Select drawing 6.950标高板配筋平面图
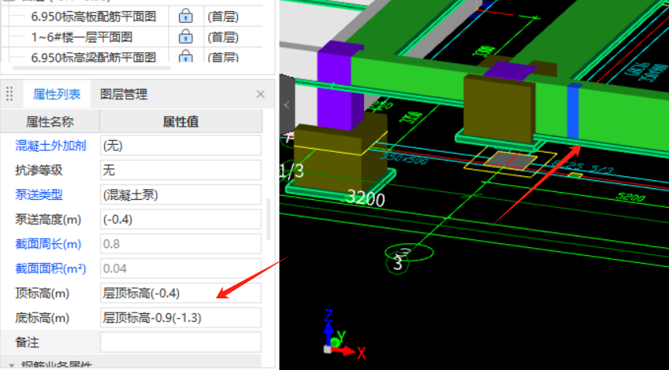669x370 pixels. click(94, 17)
